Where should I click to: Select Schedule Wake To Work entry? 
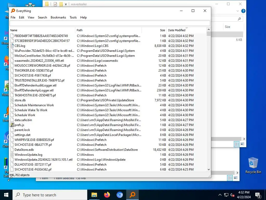pyautogui.click(x=31, y=110)
